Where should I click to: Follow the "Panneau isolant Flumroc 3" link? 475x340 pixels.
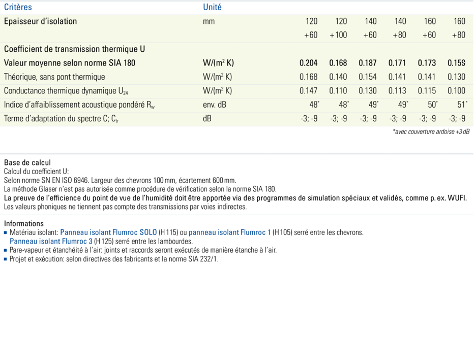pos(51,241)
